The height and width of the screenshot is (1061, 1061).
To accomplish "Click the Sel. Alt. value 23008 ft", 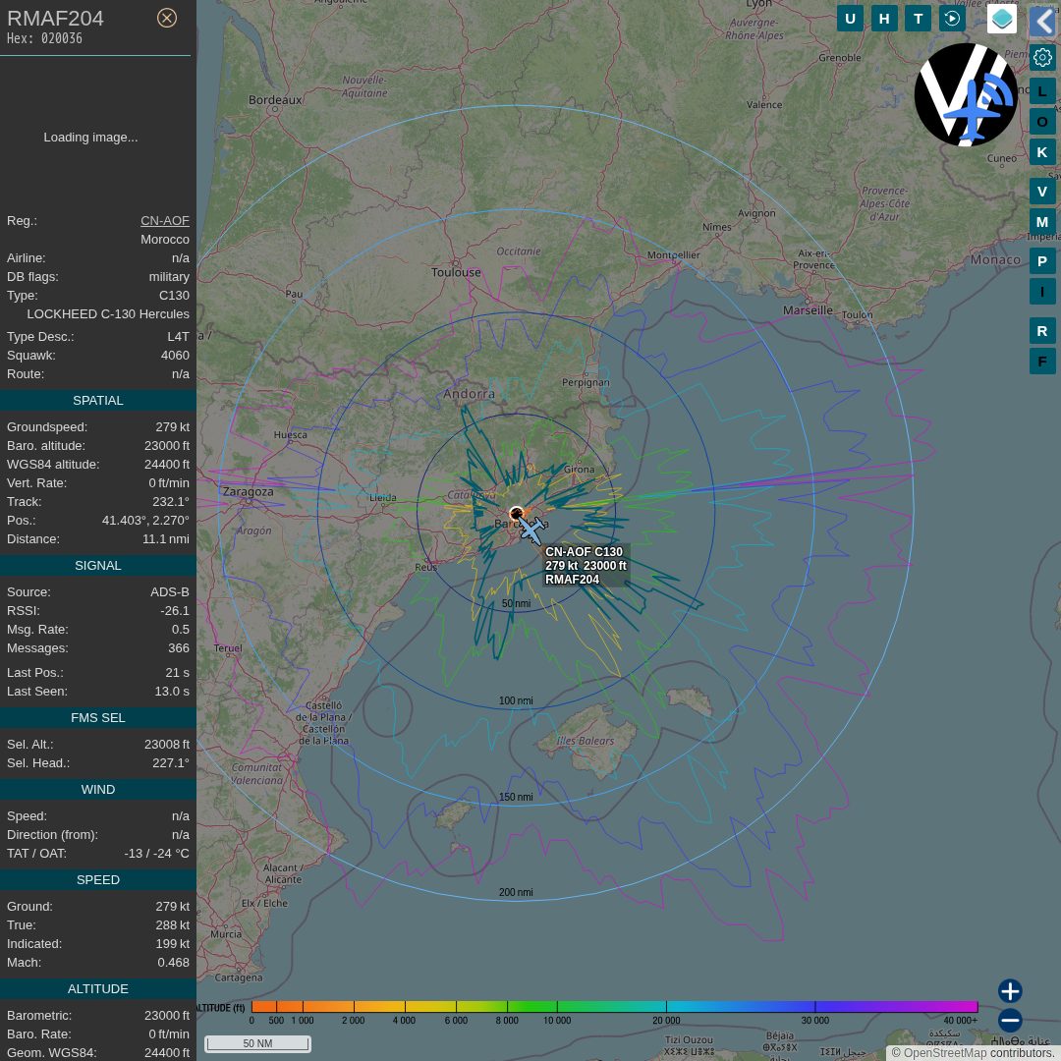I will point(167,745).
